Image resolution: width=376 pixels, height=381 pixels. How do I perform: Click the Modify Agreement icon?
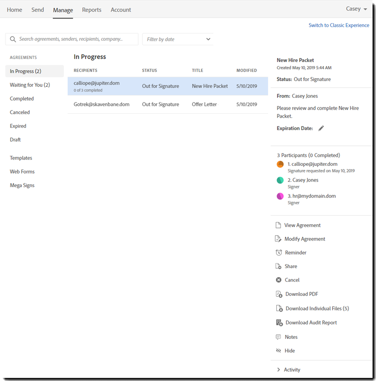pyautogui.click(x=278, y=239)
